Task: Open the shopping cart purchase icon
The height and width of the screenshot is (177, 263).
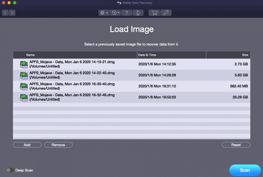Action: [154, 13]
